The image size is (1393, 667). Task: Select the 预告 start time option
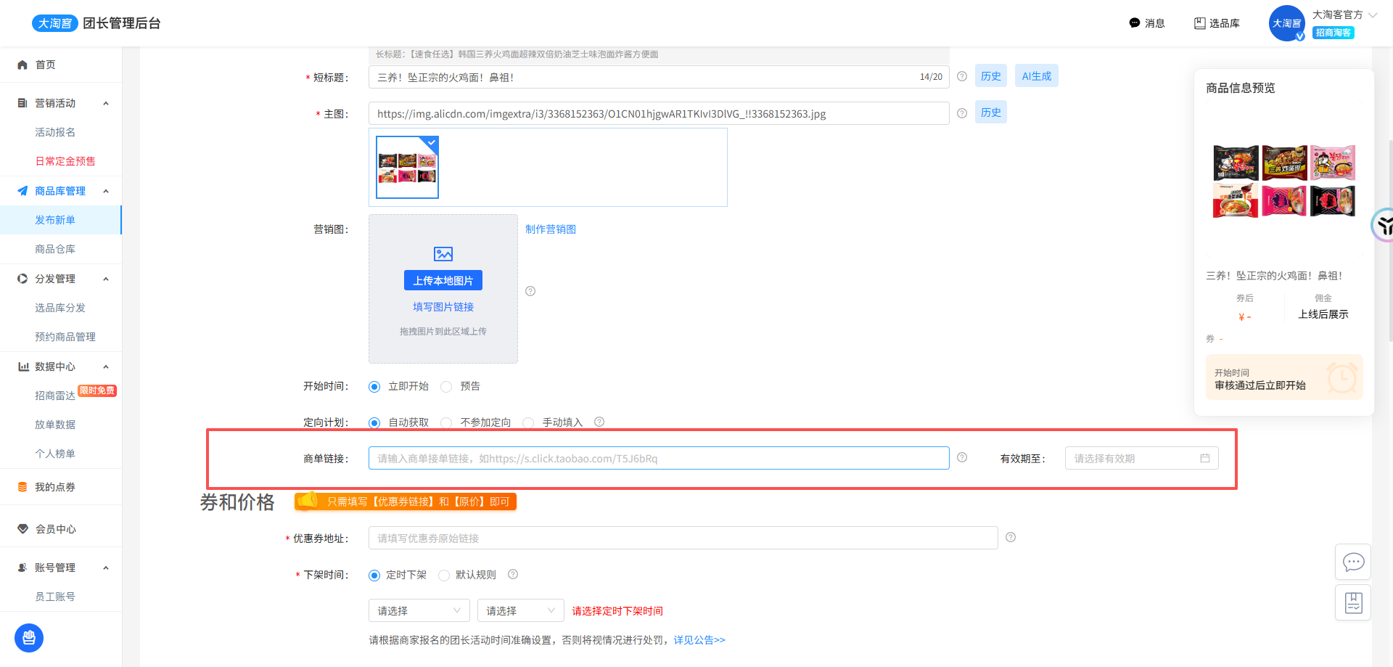[447, 387]
